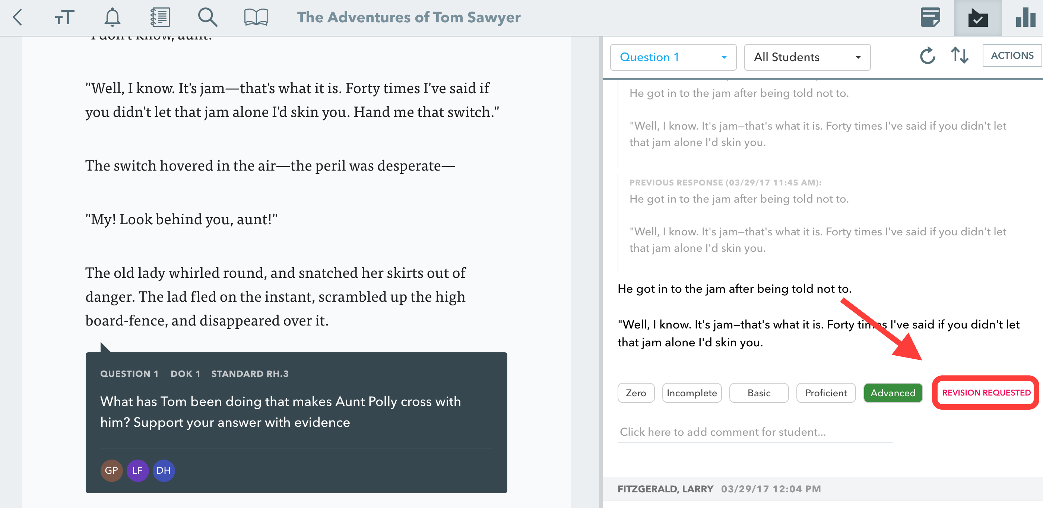Open text size settings
The width and height of the screenshot is (1043, 508).
pos(64,18)
